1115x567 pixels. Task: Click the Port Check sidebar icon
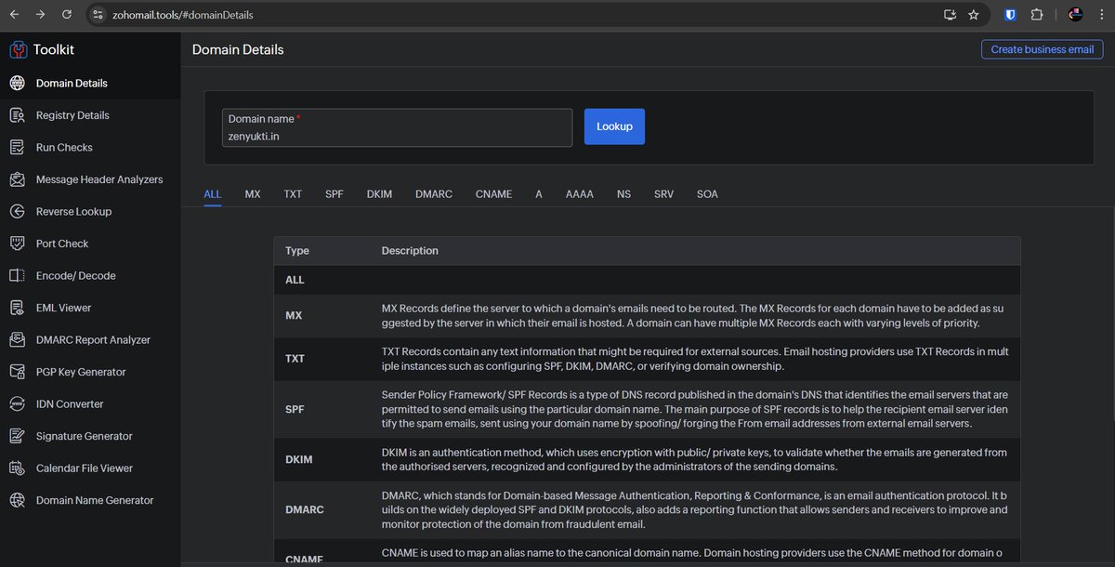click(x=17, y=244)
